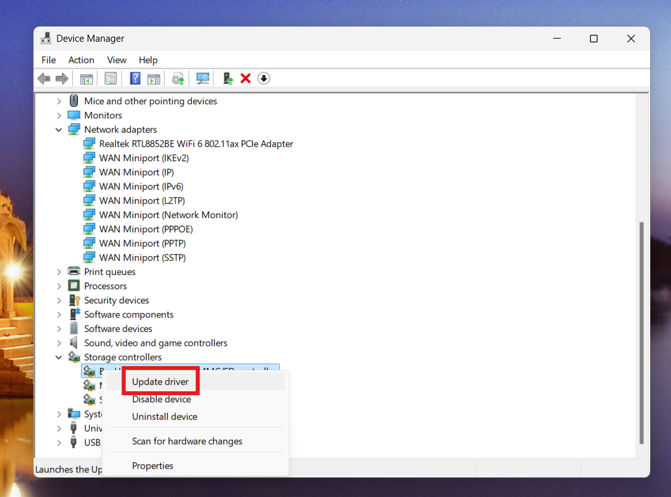Expand the Sound, video and game controllers category

click(59, 343)
